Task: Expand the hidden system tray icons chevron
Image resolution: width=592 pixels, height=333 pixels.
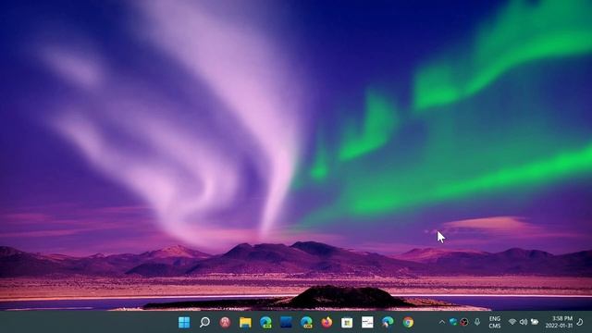Action: point(442,322)
